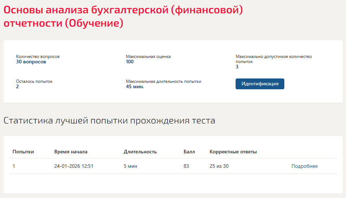The height and width of the screenshot is (198, 346).
Task: Select the Статистика лучшей попытки heading
Action: (x=109, y=121)
